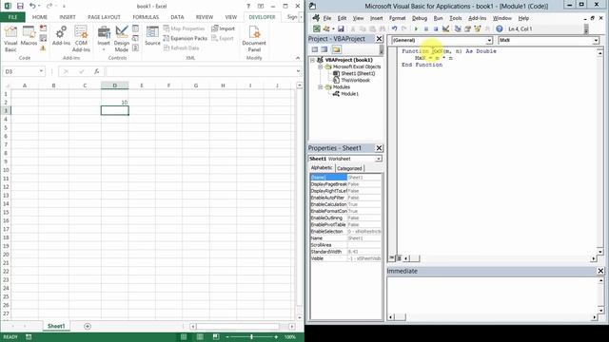Switch to the DATA ribbon tab
The width and height of the screenshot is (609, 342).
[177, 17]
